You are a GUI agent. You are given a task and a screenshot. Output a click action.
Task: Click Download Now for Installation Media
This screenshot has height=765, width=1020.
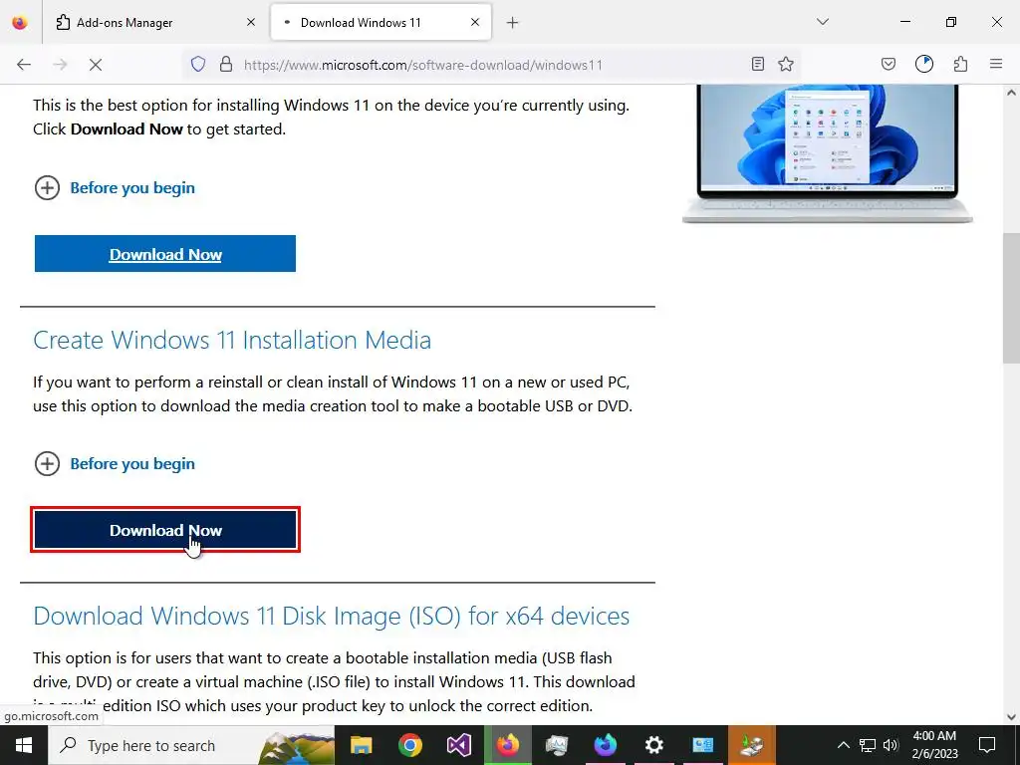point(165,530)
